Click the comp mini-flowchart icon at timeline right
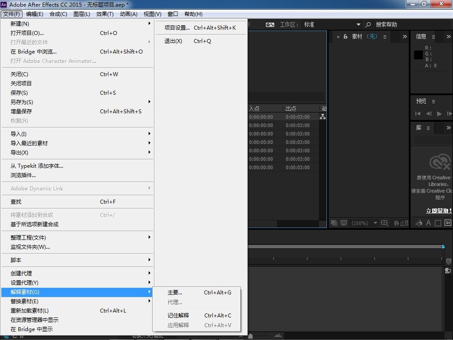The height and width of the screenshot is (340, 453). click(448, 270)
